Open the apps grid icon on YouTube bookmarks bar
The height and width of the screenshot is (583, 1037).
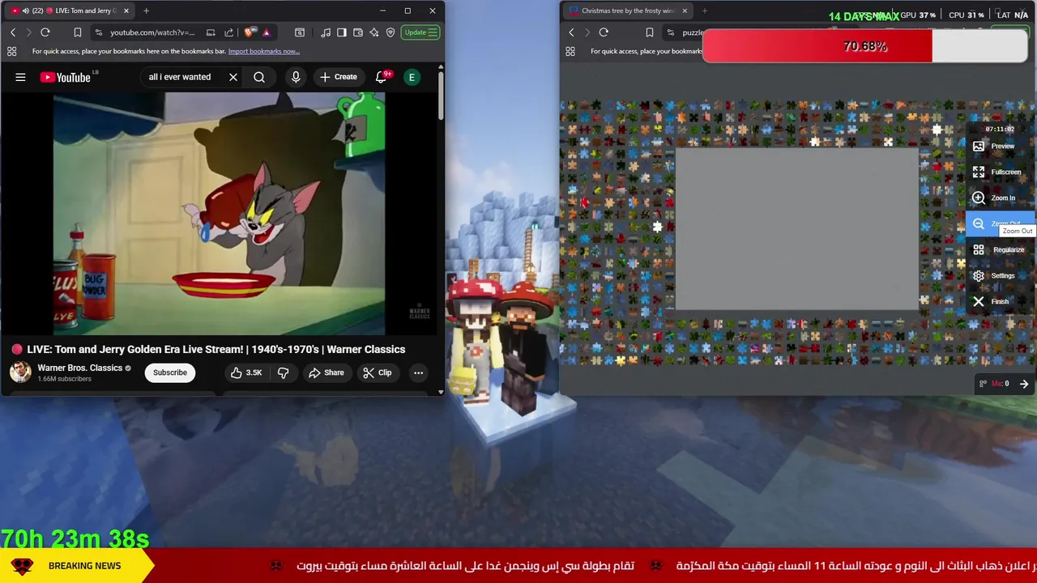(11, 51)
